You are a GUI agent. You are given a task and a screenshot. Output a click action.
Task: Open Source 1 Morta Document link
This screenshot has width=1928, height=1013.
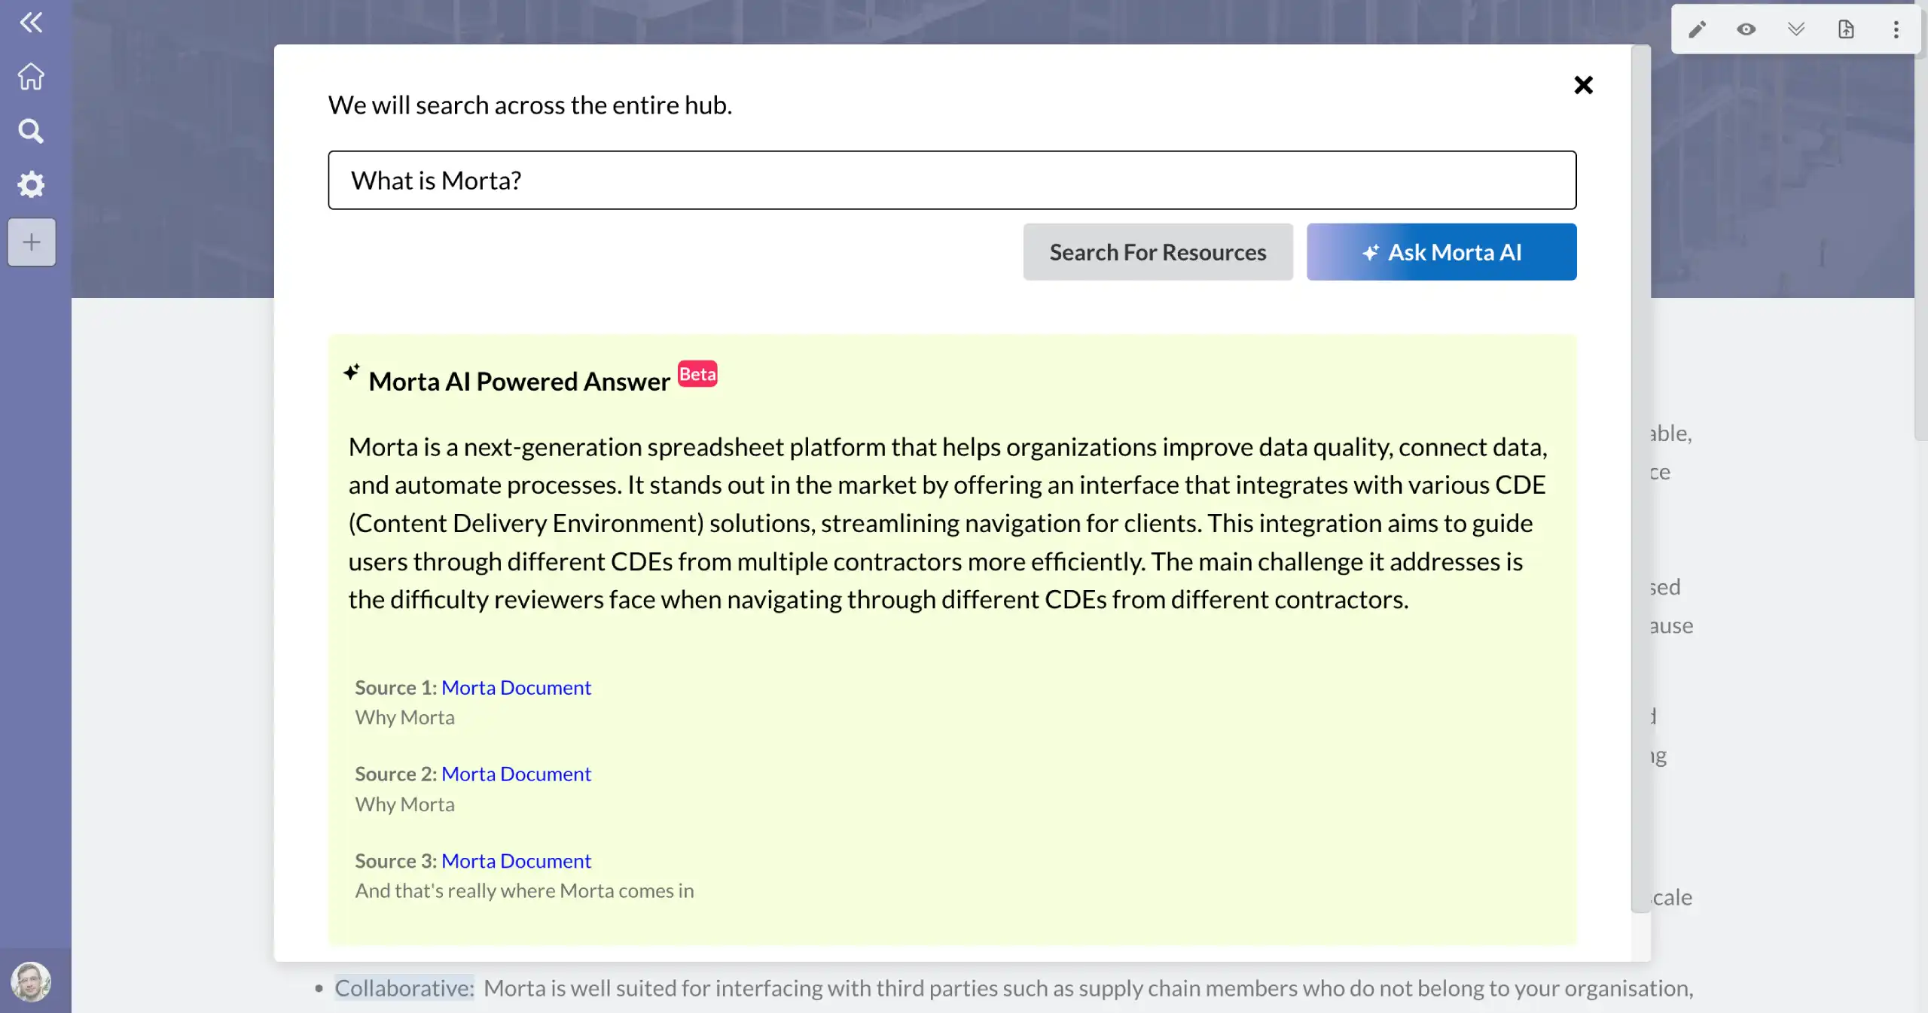(516, 687)
